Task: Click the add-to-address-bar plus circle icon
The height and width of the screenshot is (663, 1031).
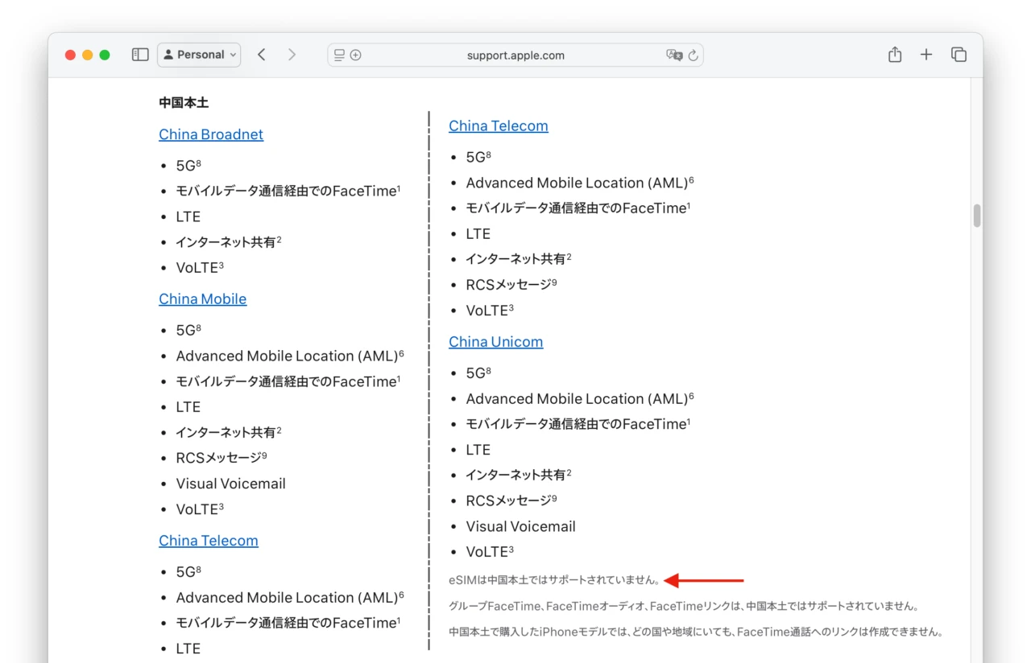Action: (356, 56)
